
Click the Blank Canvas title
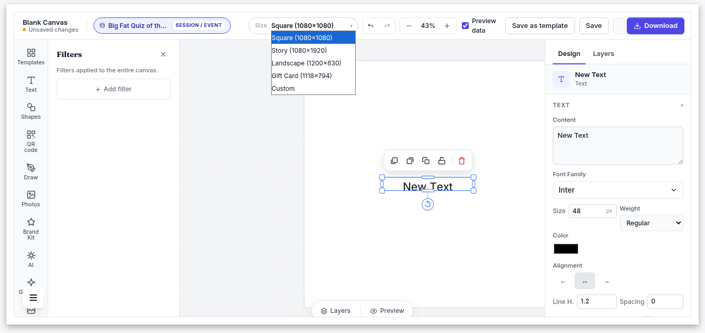click(x=45, y=22)
